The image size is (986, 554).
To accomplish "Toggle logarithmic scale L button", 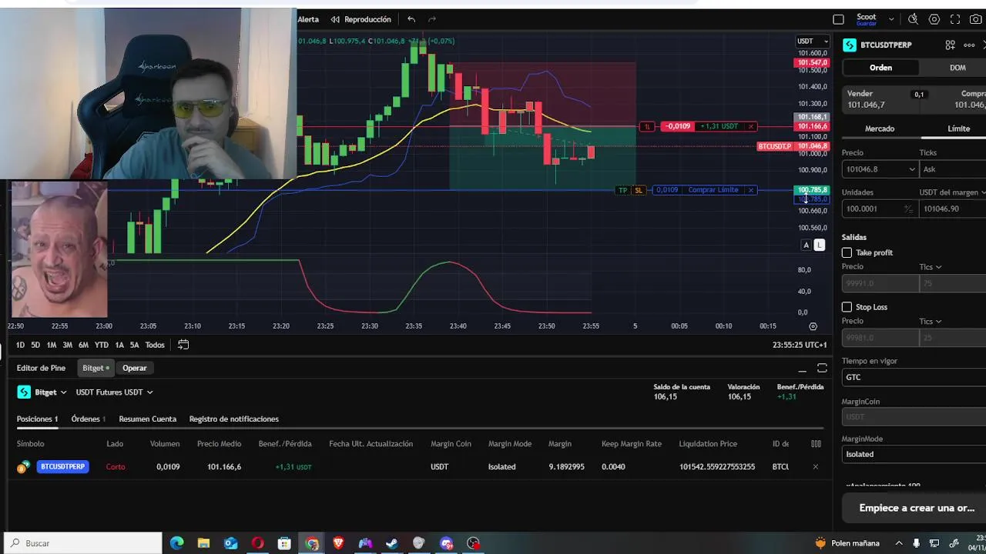I will click(x=820, y=245).
